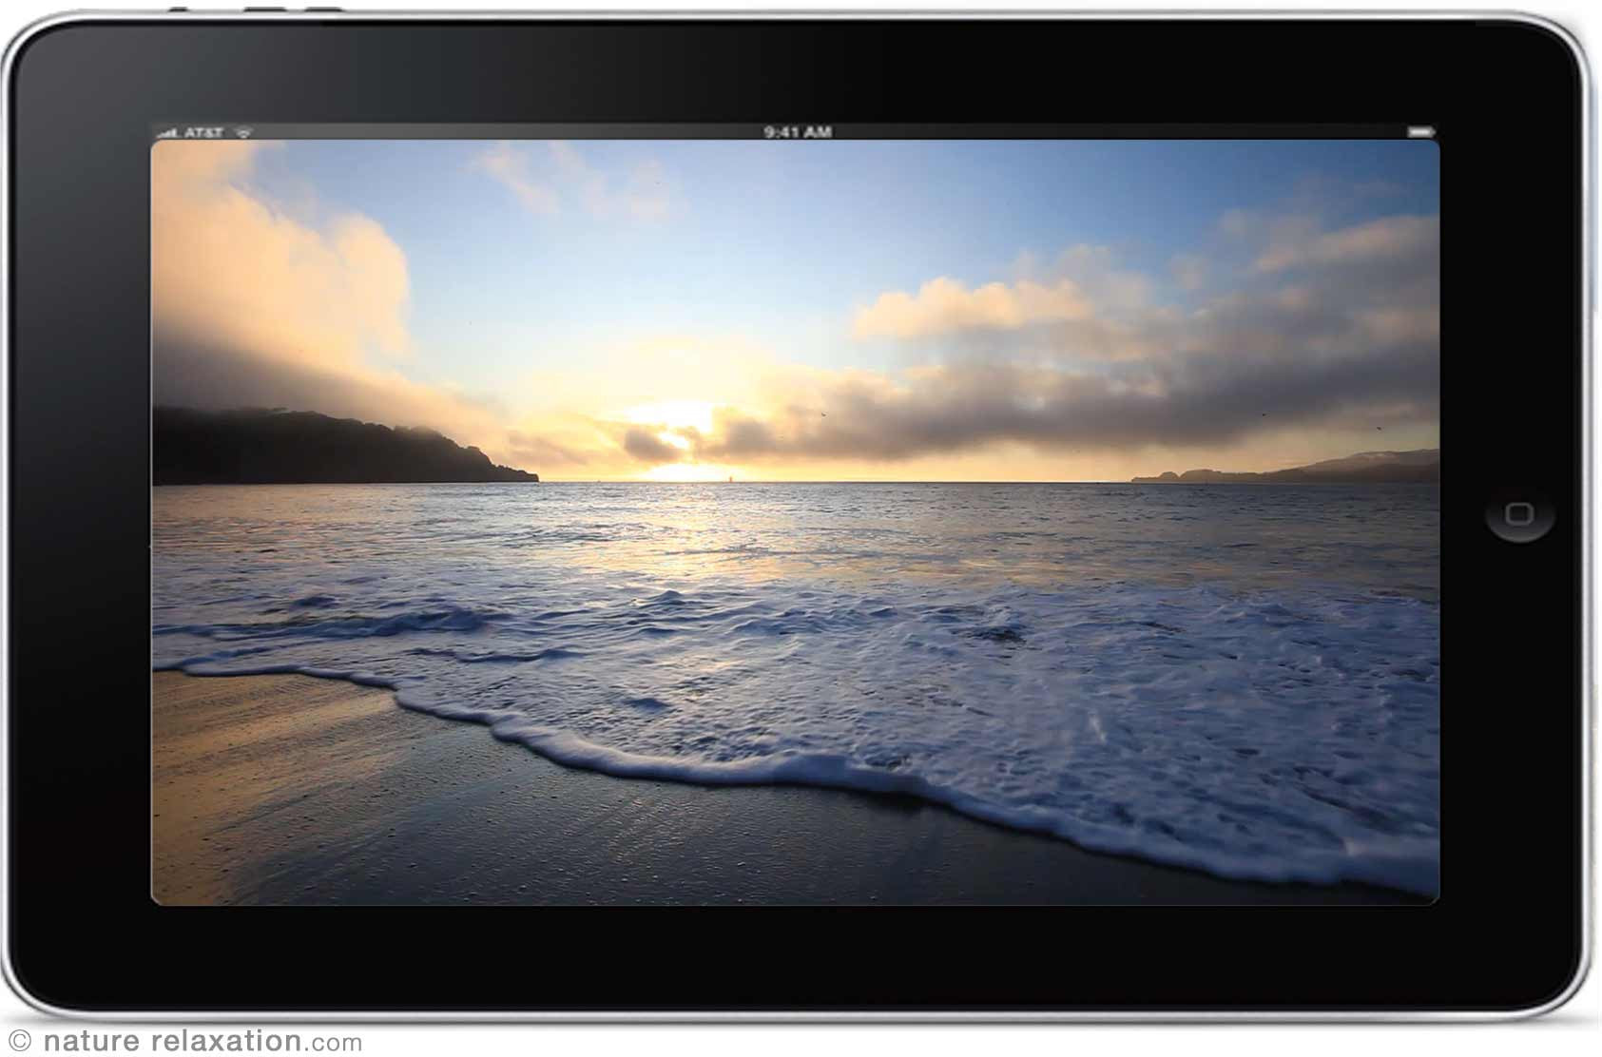
Task: Tap the signal strength bars icon
Action: pyautogui.click(x=169, y=132)
